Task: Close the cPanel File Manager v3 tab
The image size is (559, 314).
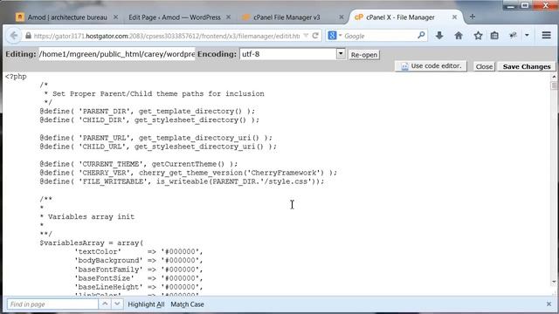Action: [x=342, y=17]
